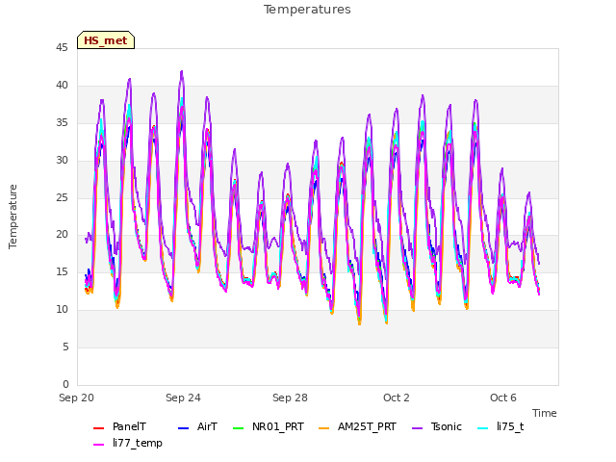Toggle the PanelT series in legend

click(x=119, y=427)
